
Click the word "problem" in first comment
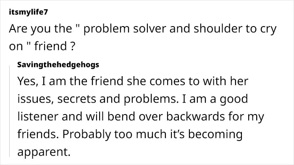[x=106, y=29]
